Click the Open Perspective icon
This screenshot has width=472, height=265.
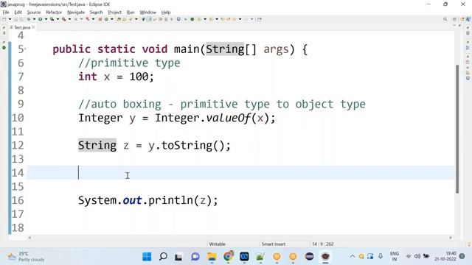[x=454, y=19]
